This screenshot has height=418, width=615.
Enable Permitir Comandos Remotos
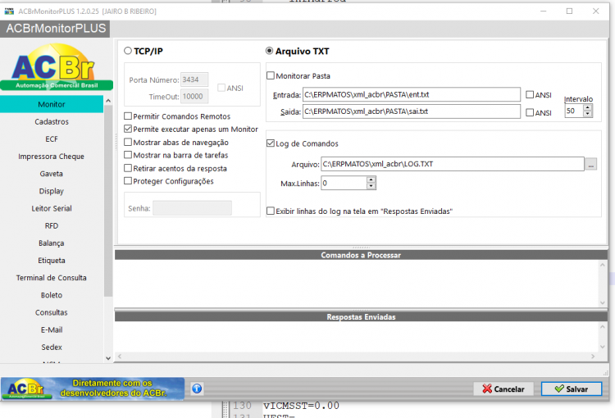(x=128, y=116)
